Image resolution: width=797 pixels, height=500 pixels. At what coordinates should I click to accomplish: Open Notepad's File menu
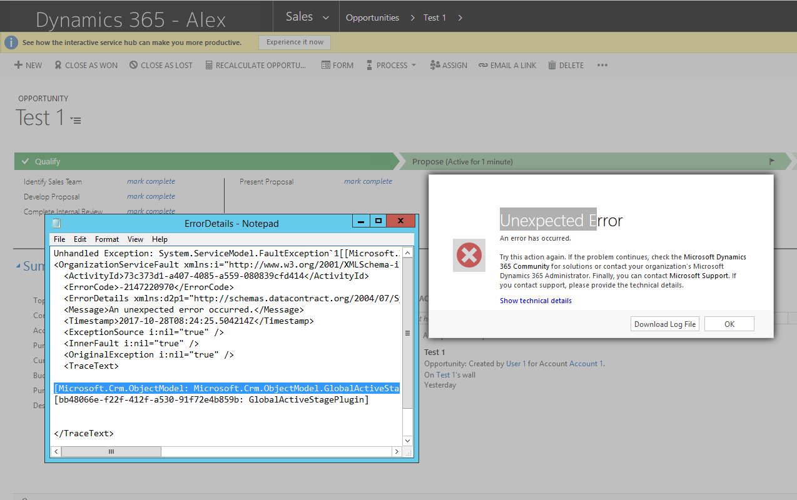pyautogui.click(x=59, y=239)
